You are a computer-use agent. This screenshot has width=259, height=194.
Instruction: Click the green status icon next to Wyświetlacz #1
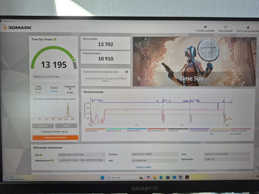[52, 160]
